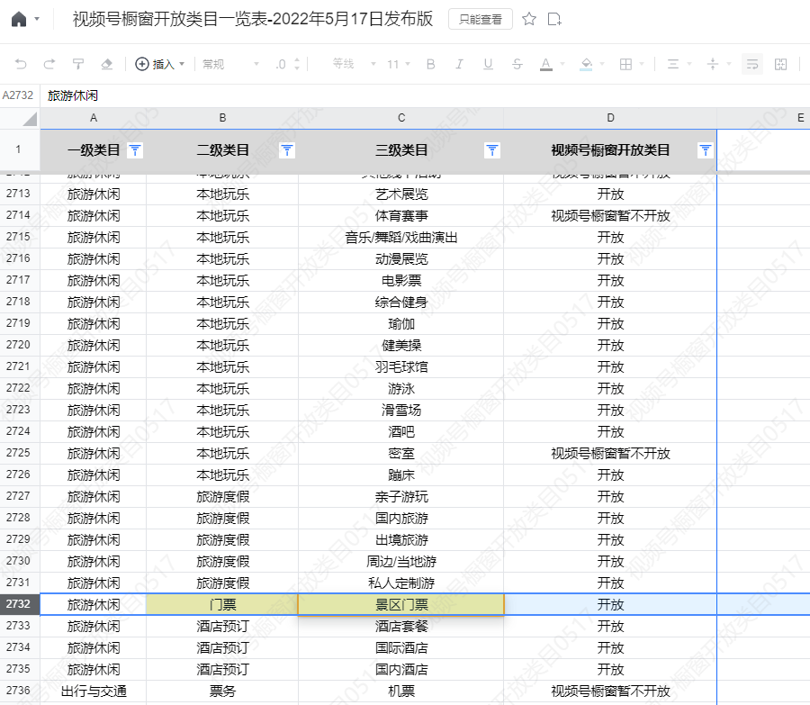The height and width of the screenshot is (705, 810).
Task: Click the 出行与交通 cell
Action: tap(94, 691)
